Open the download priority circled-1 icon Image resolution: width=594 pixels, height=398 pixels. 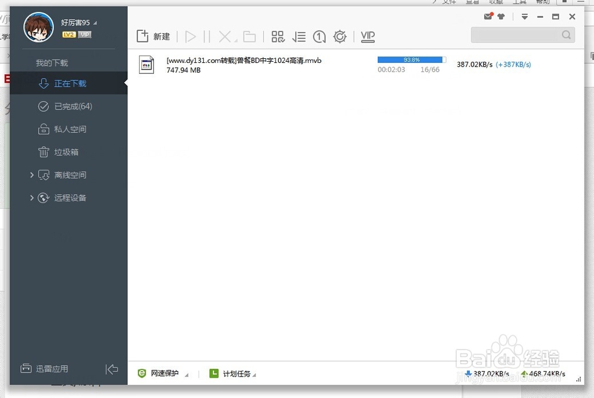pos(320,37)
